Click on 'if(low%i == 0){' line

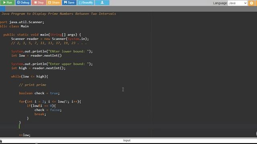(x=41, y=106)
